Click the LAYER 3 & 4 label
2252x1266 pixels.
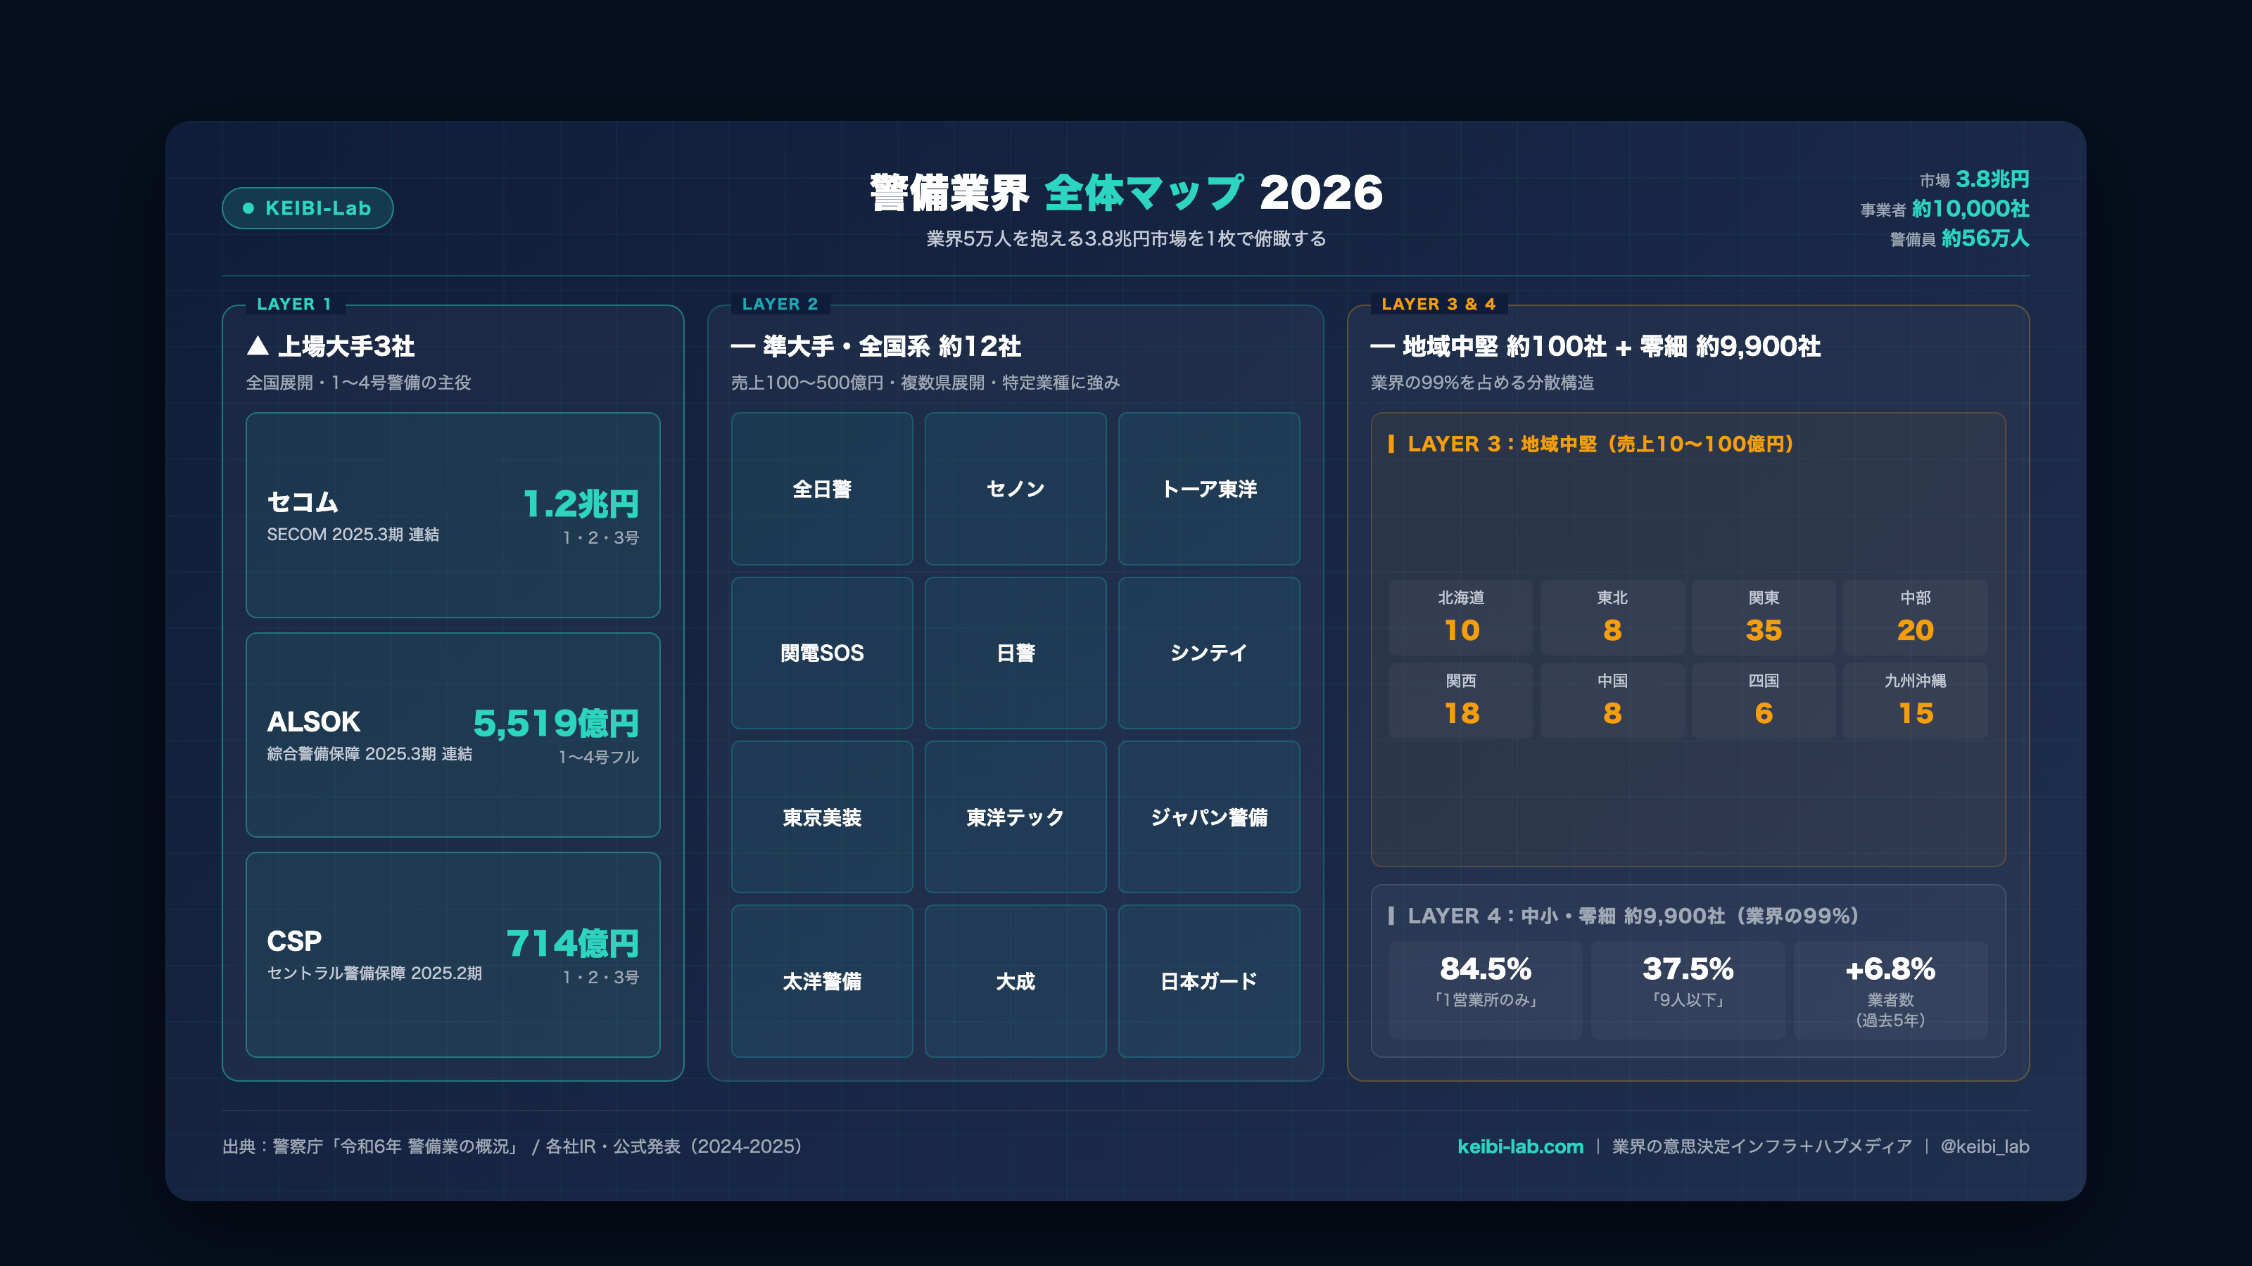point(1438,304)
